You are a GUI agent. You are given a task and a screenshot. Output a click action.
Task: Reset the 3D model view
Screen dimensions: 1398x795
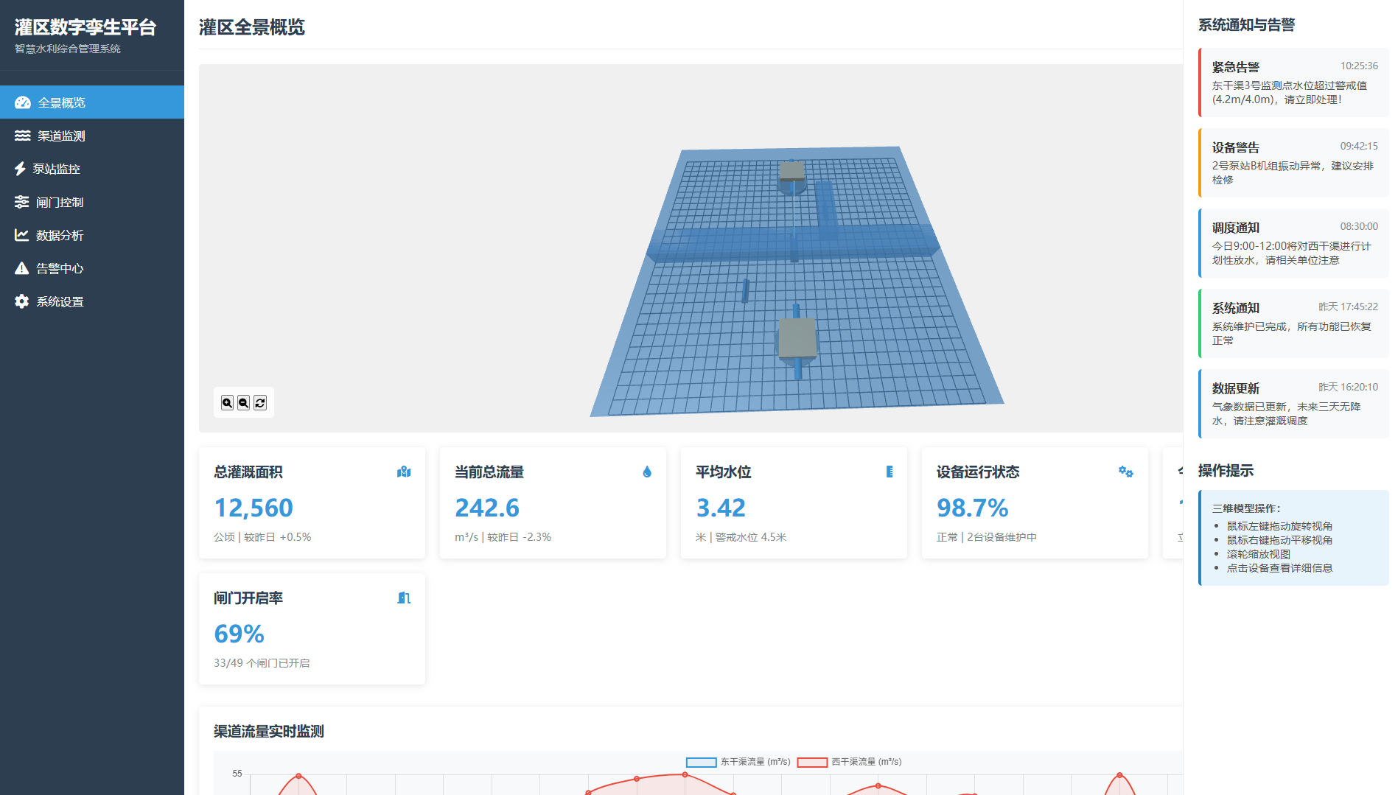click(260, 403)
